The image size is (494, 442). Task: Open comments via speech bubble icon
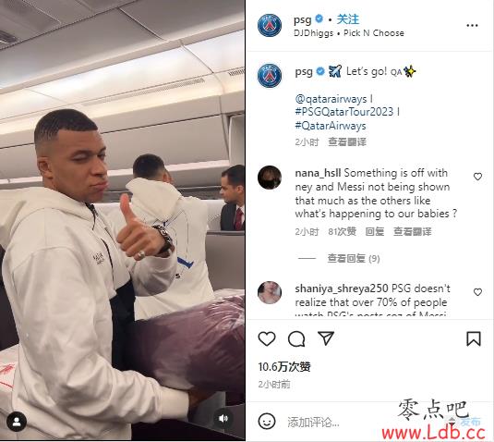296,338
